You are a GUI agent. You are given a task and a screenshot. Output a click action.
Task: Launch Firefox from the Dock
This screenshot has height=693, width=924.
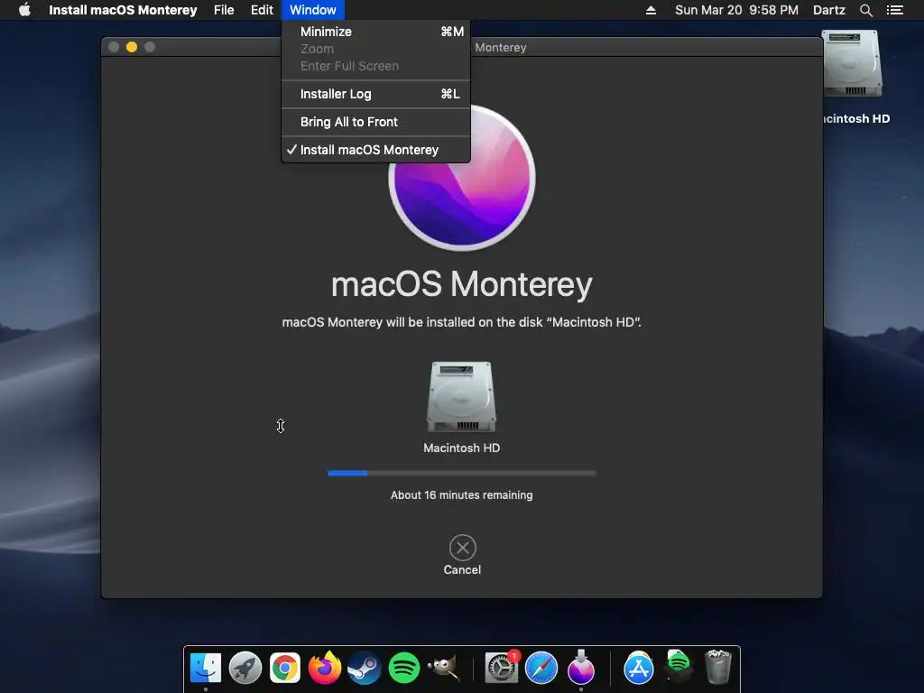[x=325, y=668]
